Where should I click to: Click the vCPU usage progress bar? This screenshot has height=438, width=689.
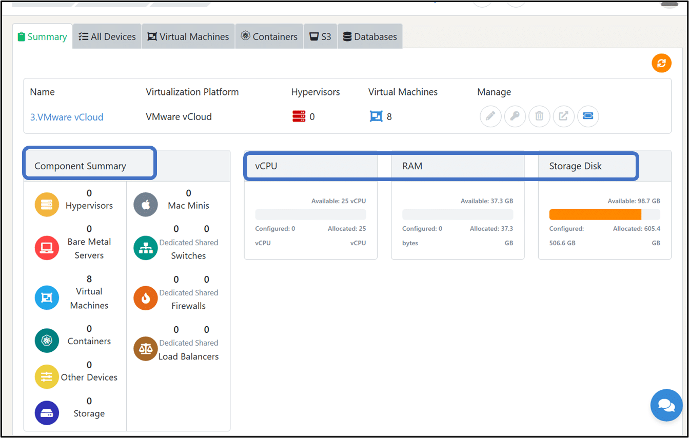[310, 214]
